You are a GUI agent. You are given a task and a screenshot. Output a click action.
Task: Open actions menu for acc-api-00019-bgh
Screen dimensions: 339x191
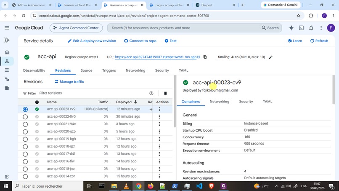[x=159, y=139]
